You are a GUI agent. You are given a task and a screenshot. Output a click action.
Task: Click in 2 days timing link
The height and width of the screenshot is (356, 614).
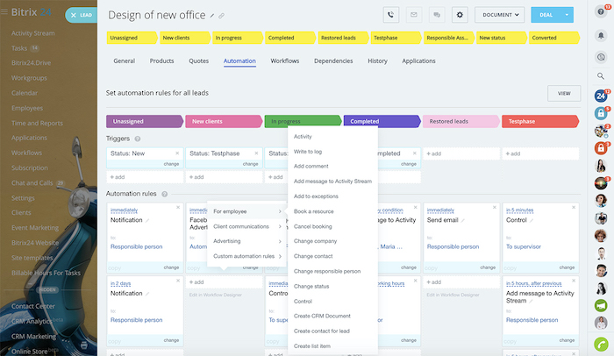tap(121, 283)
